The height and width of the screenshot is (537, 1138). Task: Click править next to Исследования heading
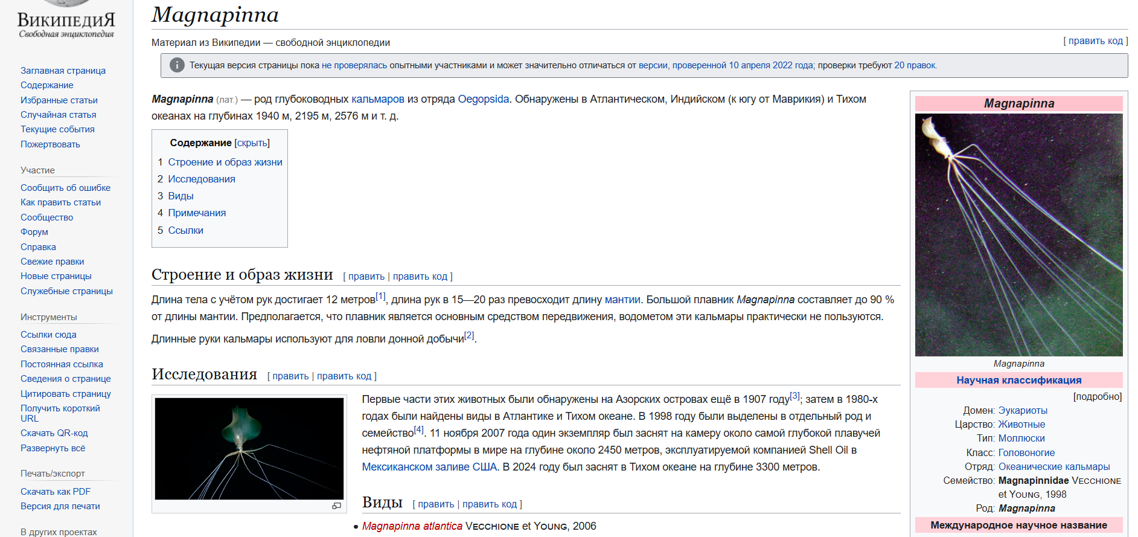[290, 376]
